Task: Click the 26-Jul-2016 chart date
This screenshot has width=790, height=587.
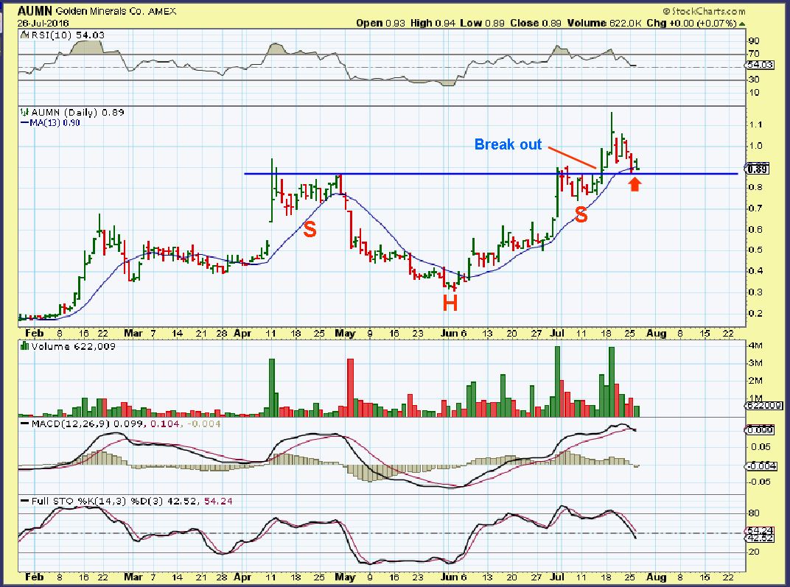Action: 43,23
